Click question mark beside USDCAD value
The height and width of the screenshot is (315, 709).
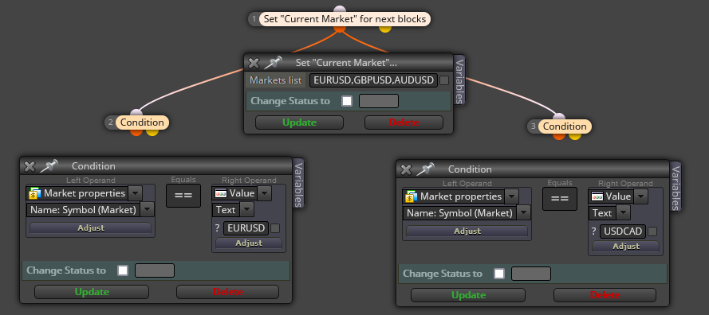coord(593,231)
